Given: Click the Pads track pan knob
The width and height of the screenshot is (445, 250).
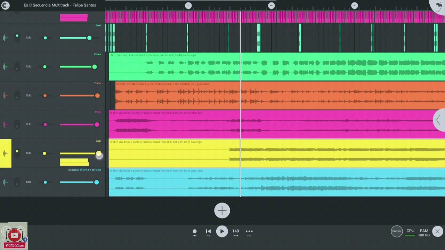Looking at the screenshot, I should (x=45, y=124).
